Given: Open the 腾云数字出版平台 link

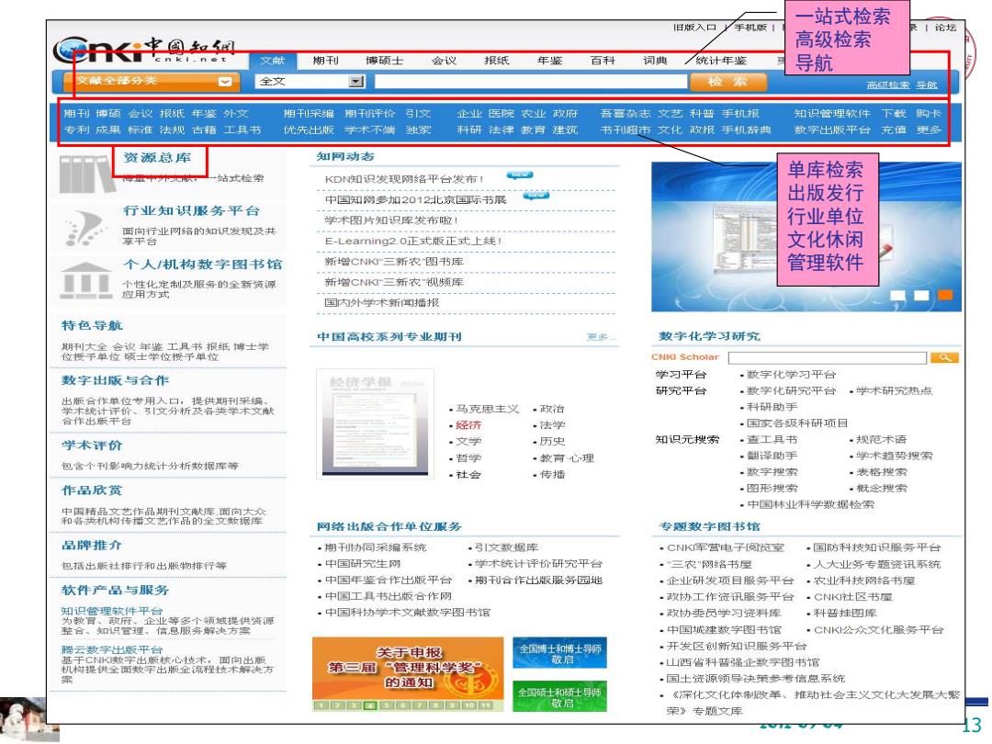Looking at the screenshot, I should tap(112, 649).
